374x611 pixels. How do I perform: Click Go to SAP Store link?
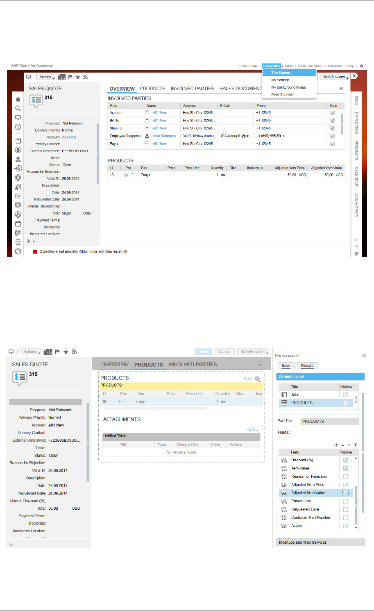click(310, 66)
